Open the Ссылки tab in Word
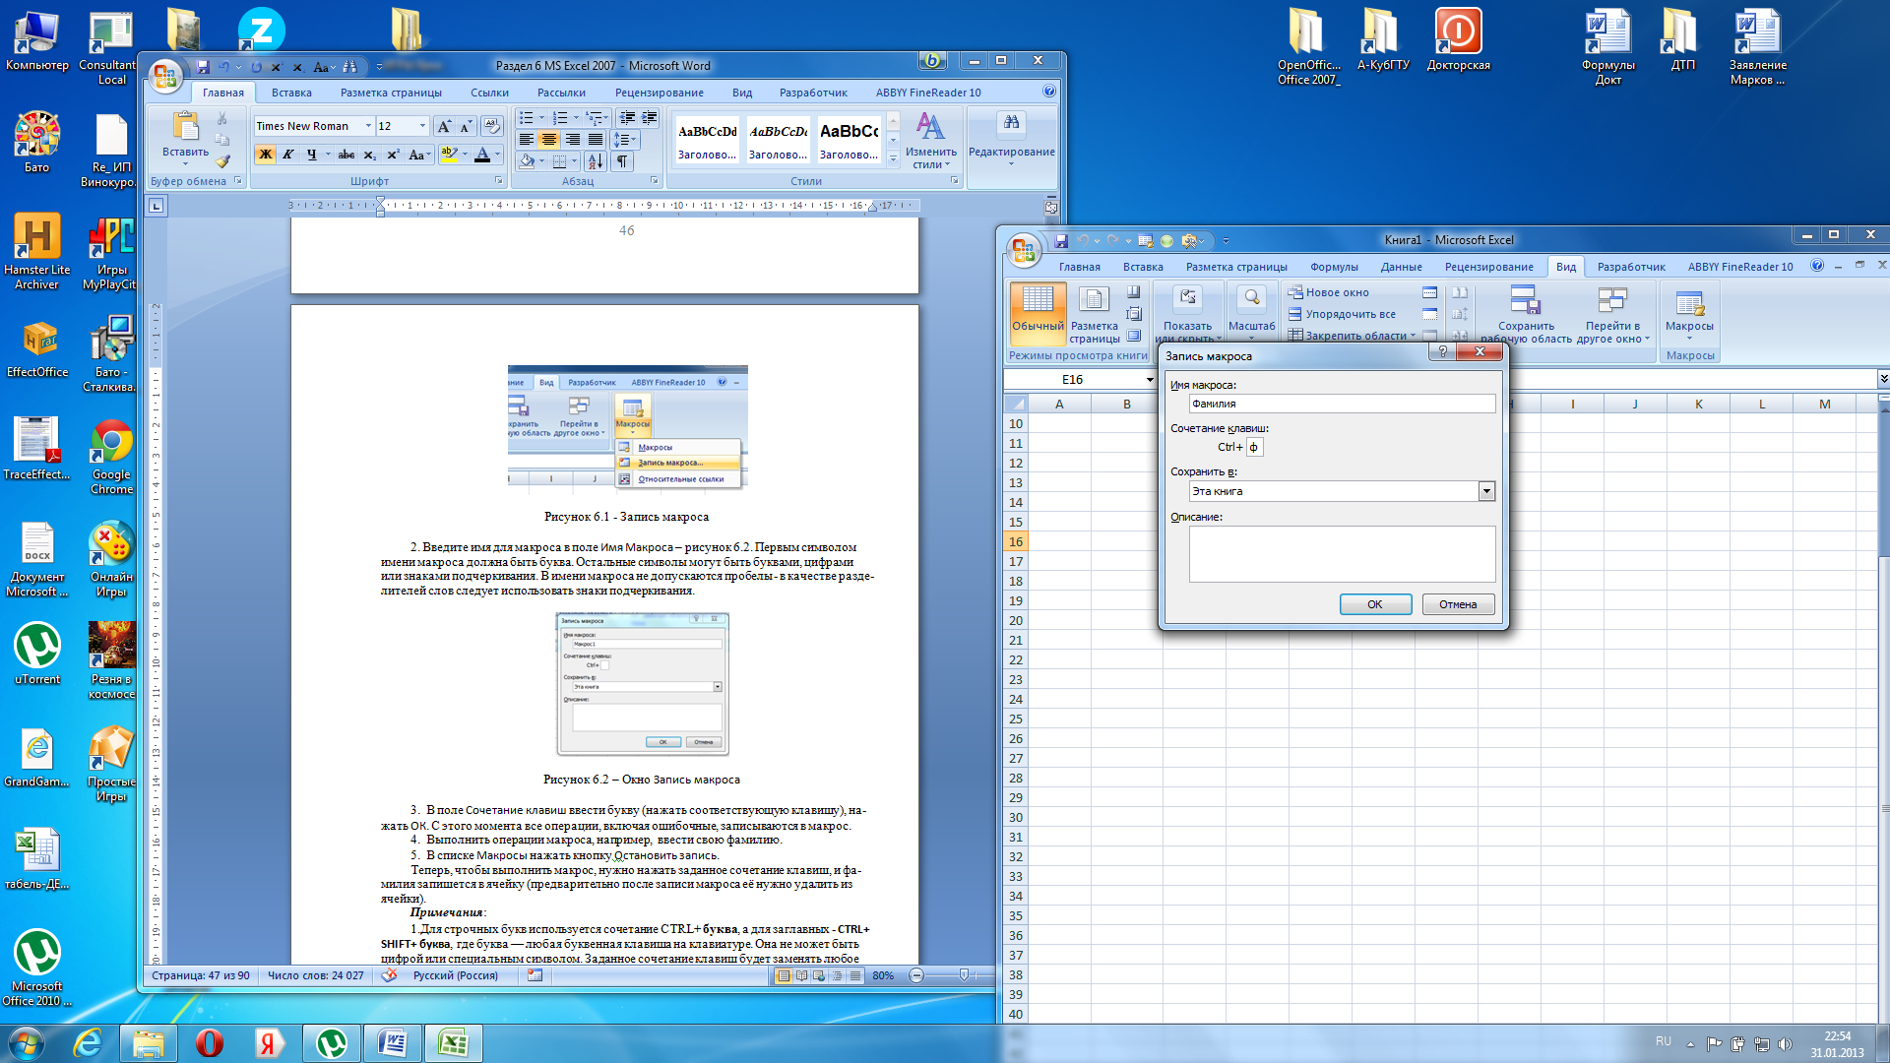This screenshot has height=1063, width=1890. point(489,93)
